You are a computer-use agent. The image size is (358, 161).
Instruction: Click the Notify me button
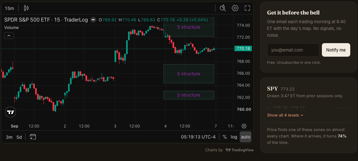pyautogui.click(x=336, y=50)
